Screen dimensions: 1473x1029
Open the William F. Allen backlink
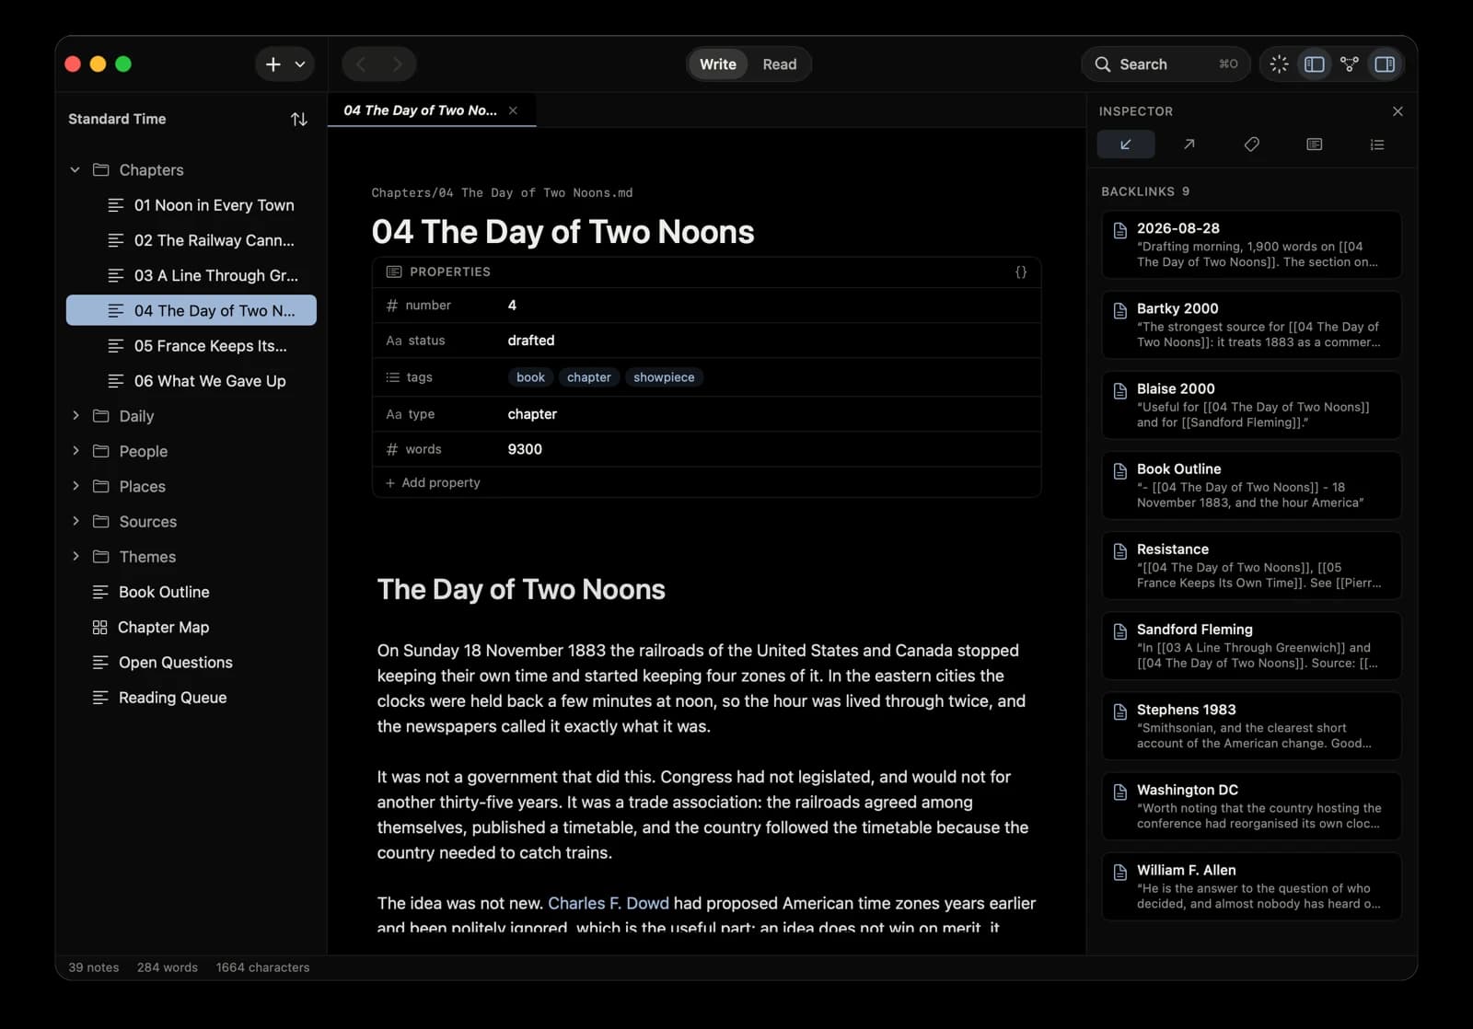[x=1251, y=886]
